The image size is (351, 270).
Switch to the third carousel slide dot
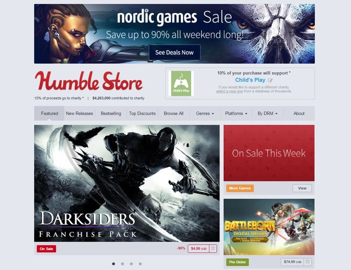click(131, 264)
